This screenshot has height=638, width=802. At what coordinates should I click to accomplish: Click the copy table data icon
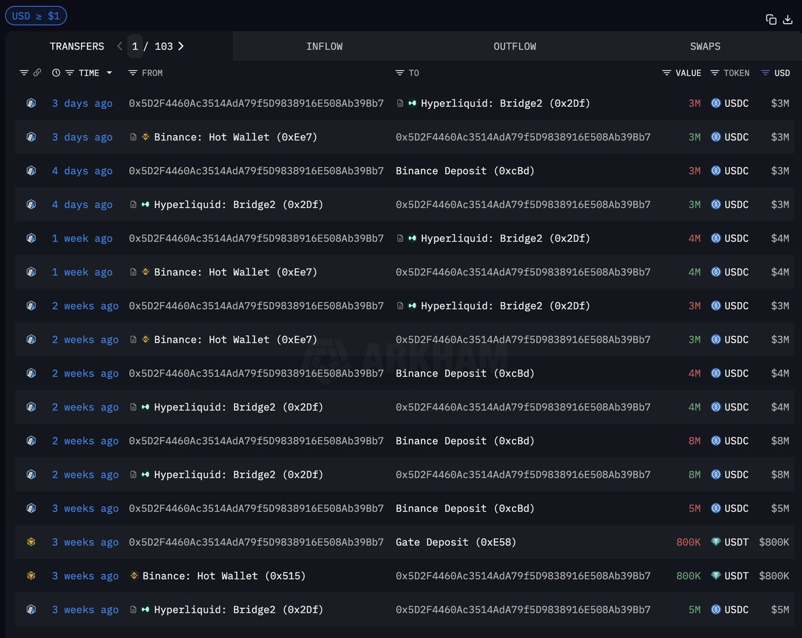pos(771,19)
